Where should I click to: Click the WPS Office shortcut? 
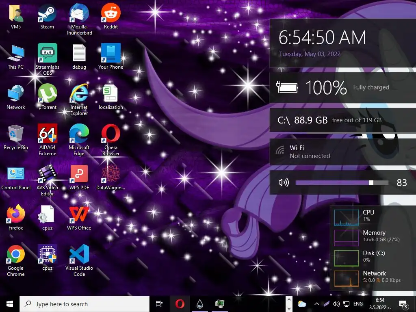point(79,218)
